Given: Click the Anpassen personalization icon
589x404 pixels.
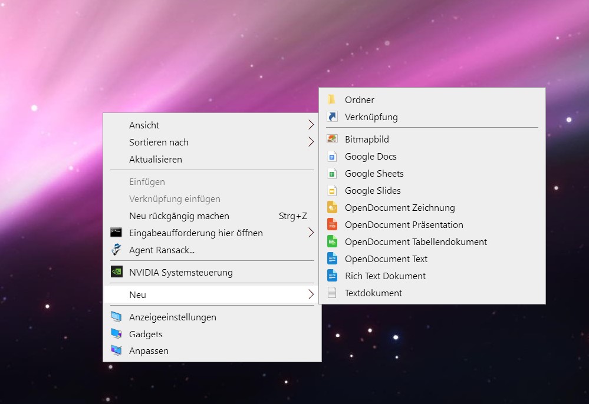Looking at the screenshot, I should [x=117, y=350].
